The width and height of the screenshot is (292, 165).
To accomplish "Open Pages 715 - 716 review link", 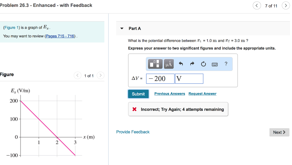I will [60, 36].
